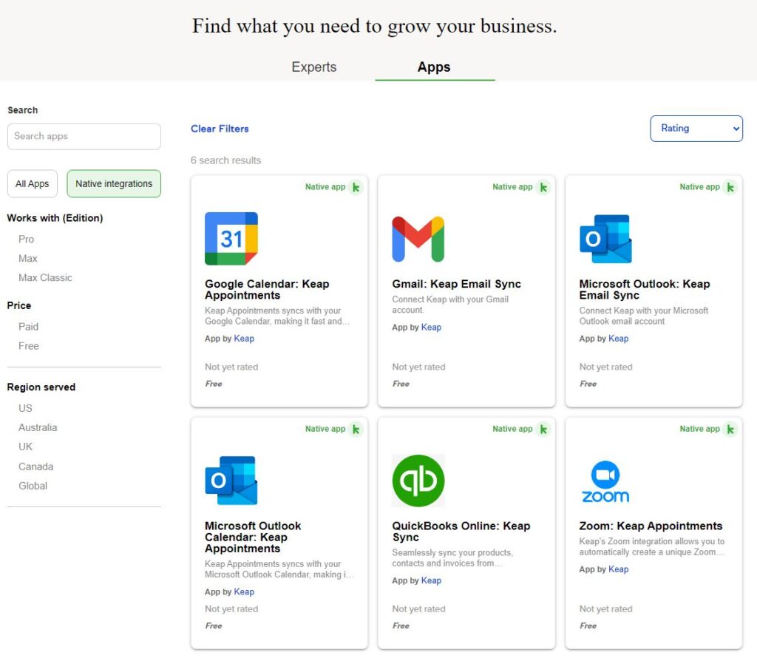Open Microsoft Outlook Calendar: Keap Appointments title
The image size is (757, 661).
click(253, 538)
